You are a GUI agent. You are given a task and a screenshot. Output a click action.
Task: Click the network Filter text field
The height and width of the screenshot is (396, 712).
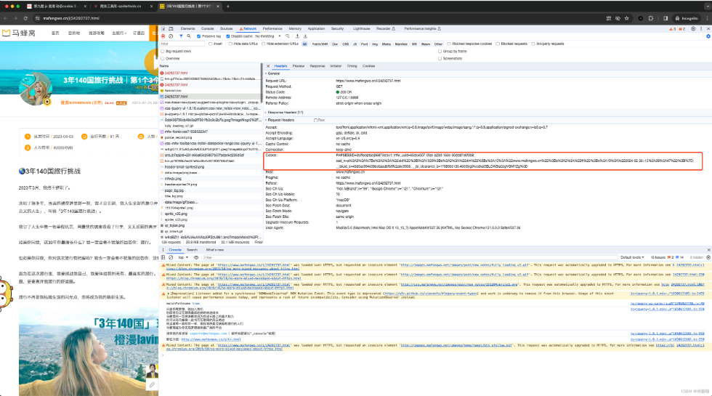(182, 44)
